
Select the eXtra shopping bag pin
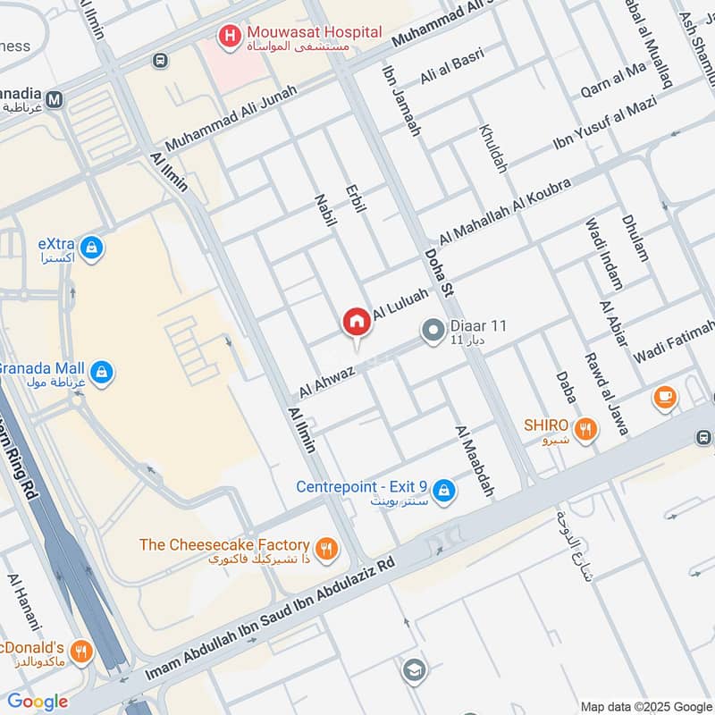(92, 249)
